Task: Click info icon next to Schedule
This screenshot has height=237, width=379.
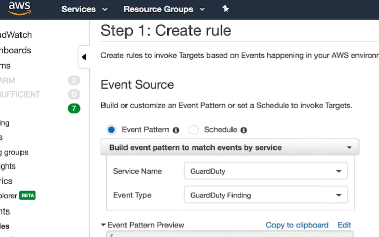Action: tap(244, 130)
